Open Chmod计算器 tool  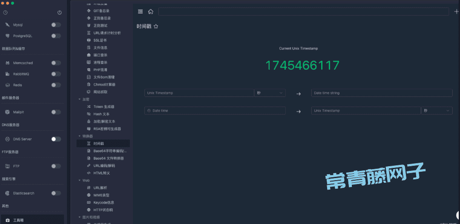point(103,84)
